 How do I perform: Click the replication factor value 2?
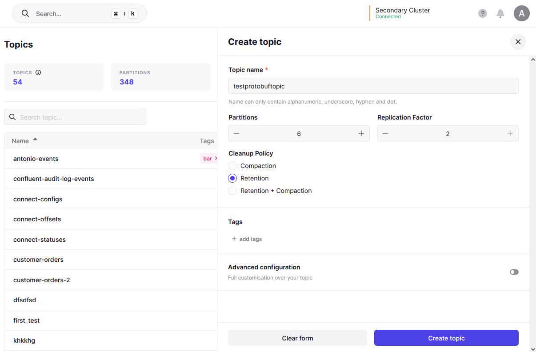[x=448, y=134]
